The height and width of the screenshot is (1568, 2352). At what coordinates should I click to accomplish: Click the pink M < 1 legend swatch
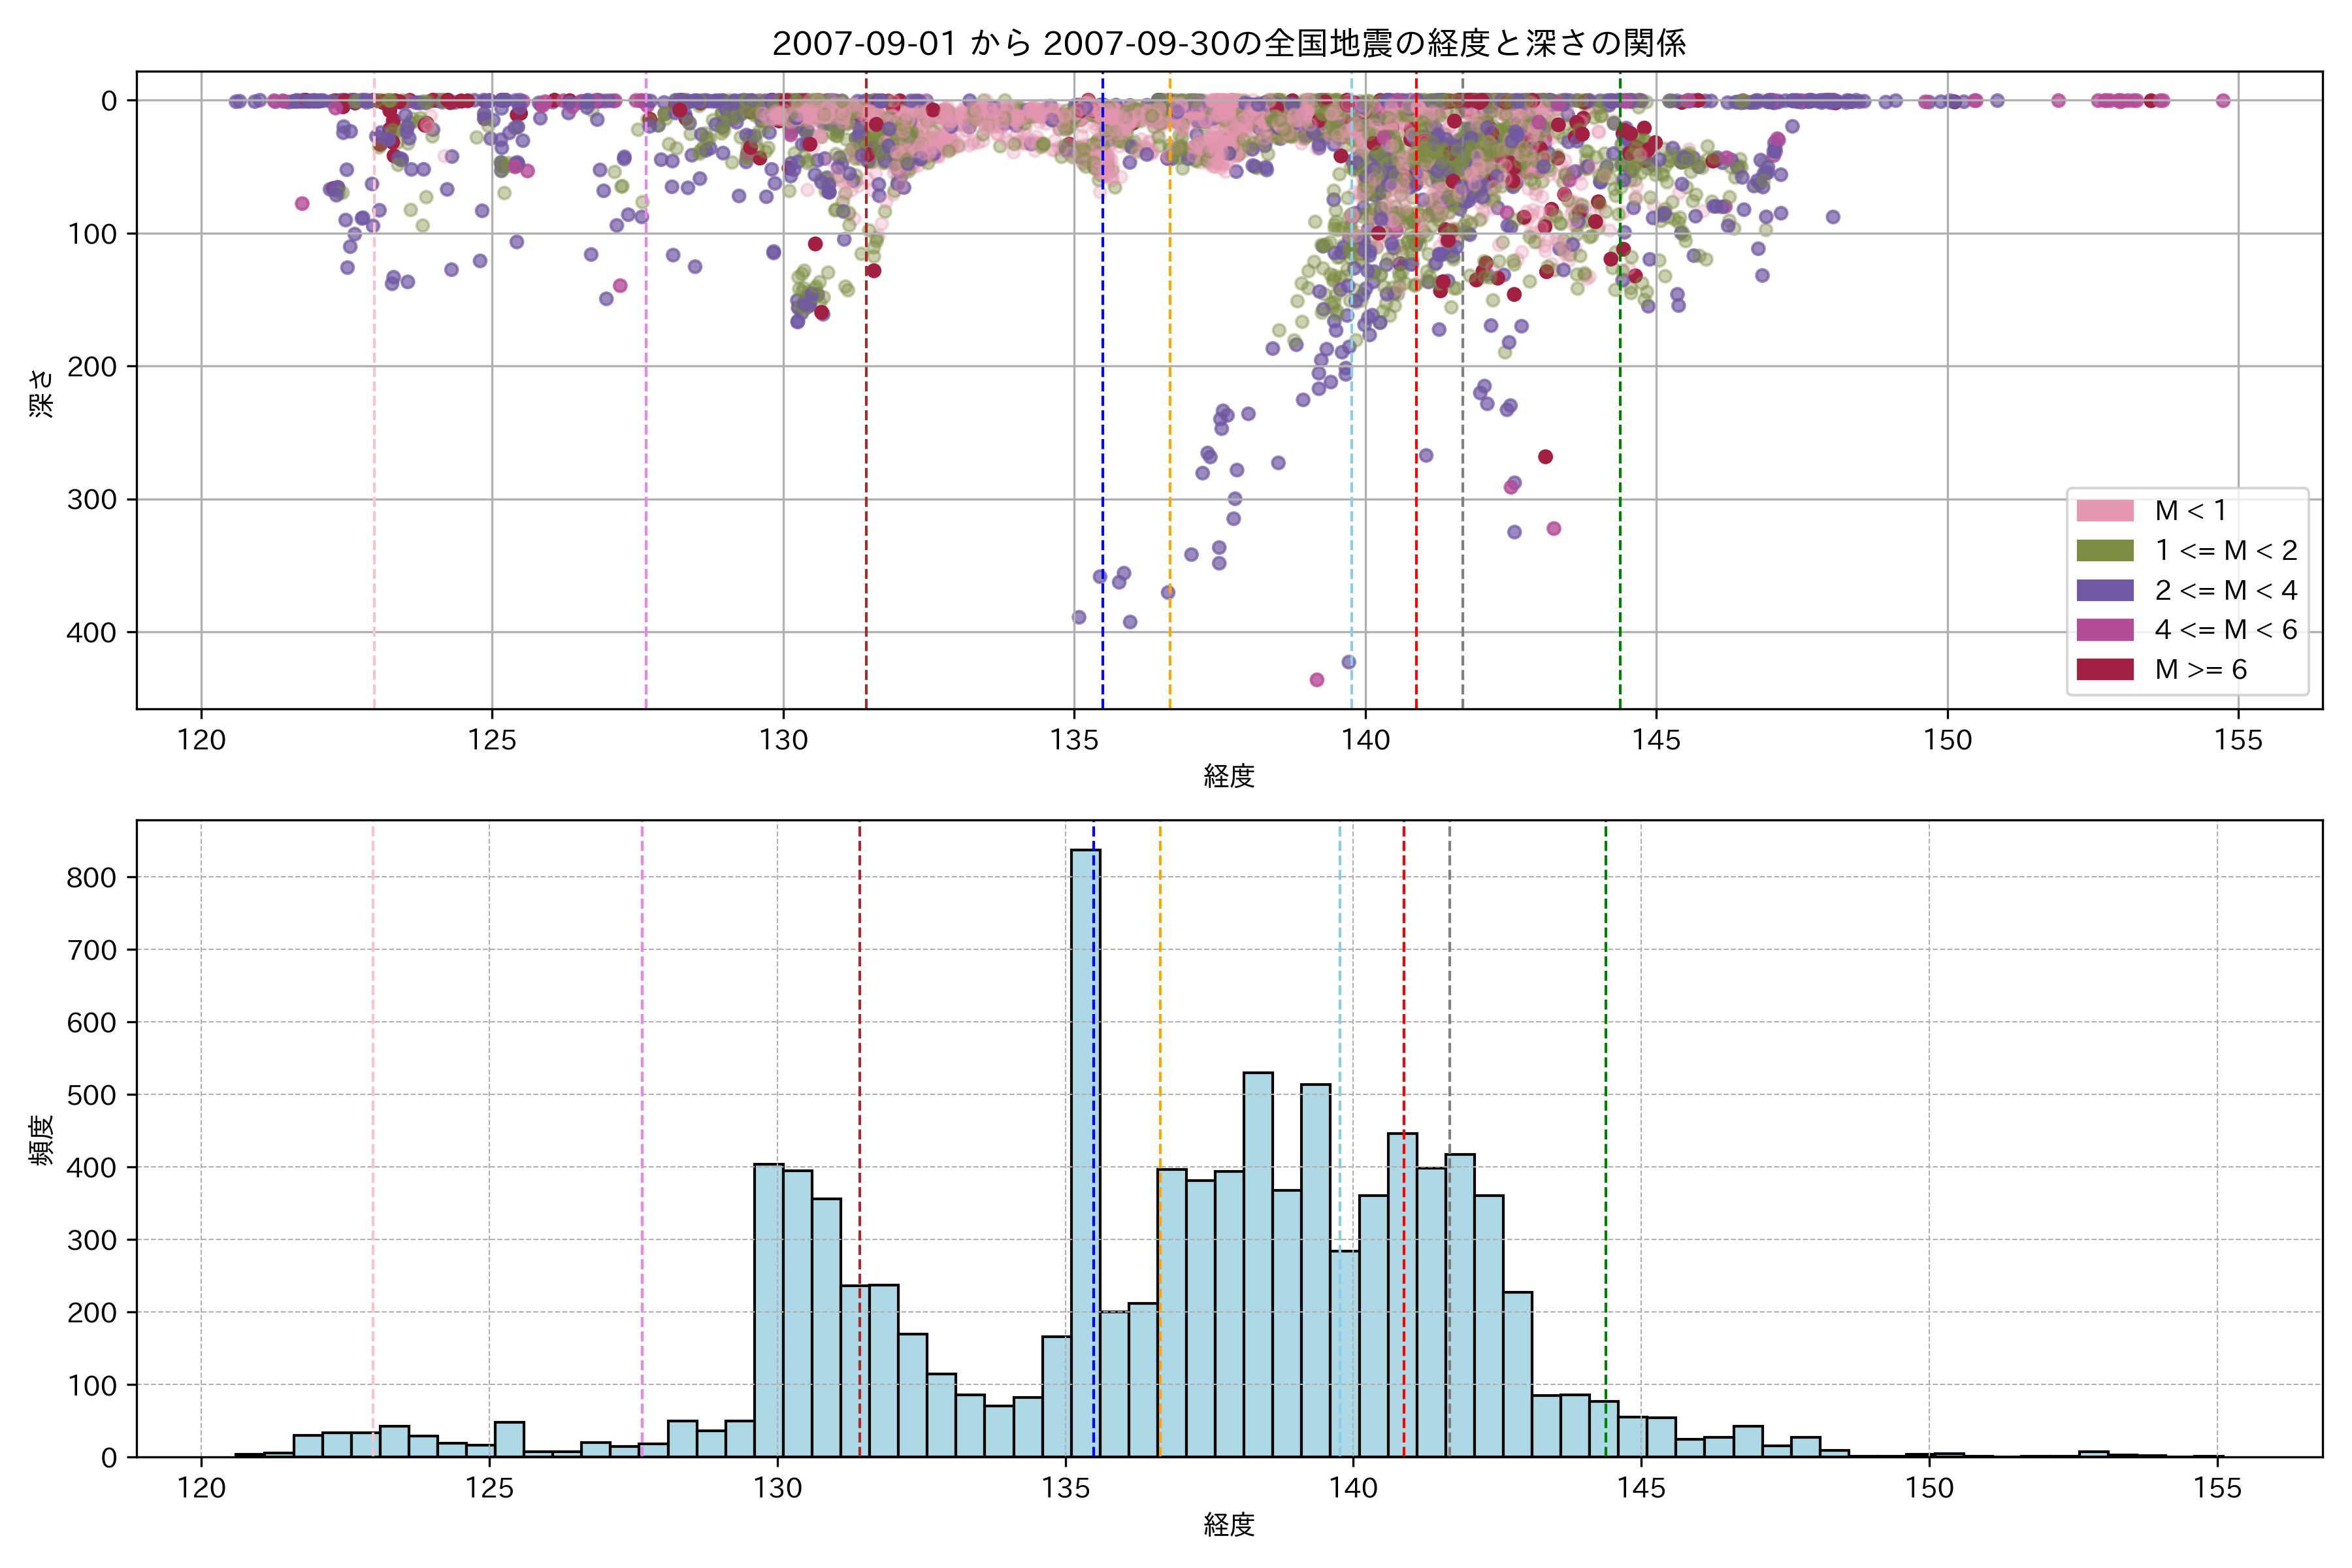(2104, 511)
